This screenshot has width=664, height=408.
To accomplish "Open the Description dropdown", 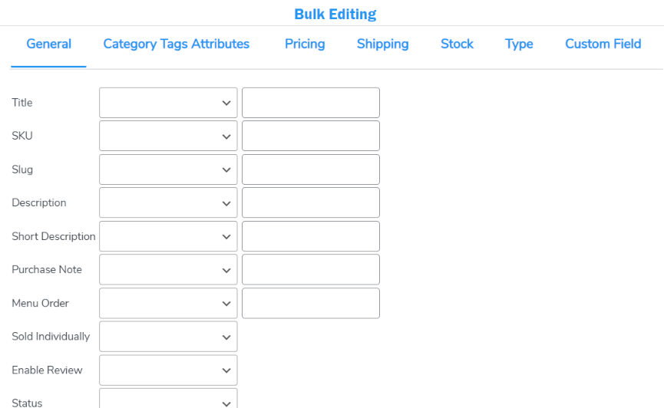I will point(168,202).
